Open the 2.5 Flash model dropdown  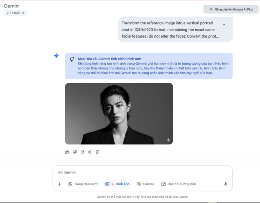click(16, 13)
